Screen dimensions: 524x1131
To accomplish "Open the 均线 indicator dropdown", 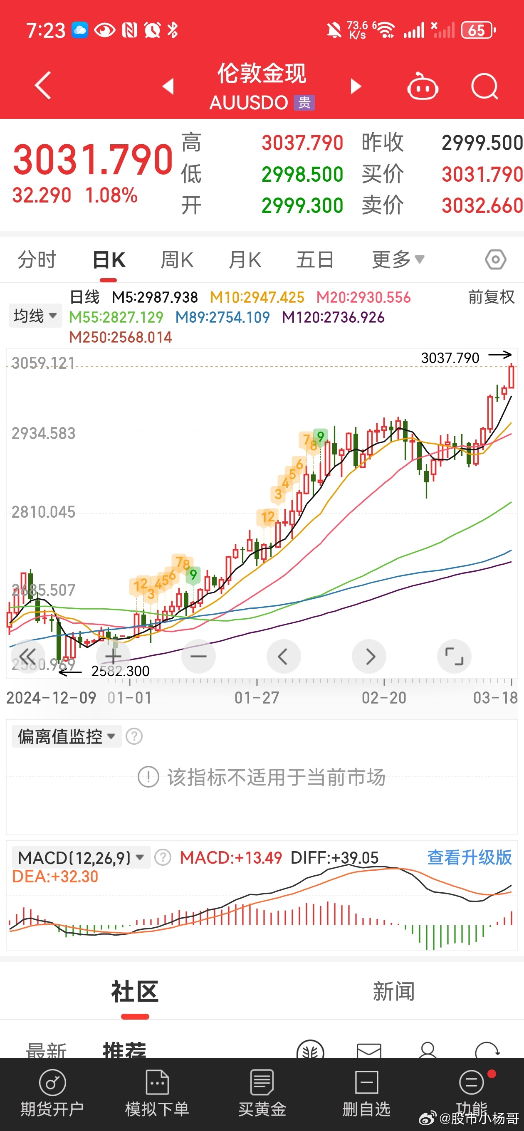I will [x=35, y=316].
